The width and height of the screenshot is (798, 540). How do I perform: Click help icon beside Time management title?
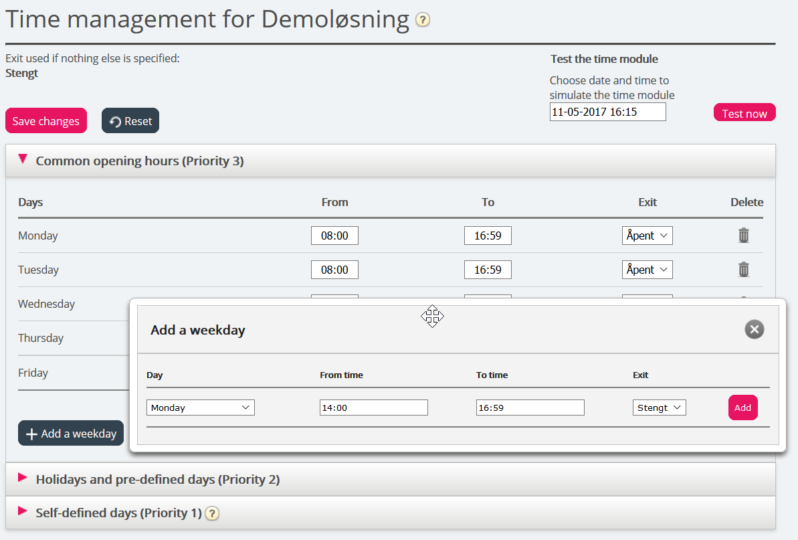[x=422, y=20]
